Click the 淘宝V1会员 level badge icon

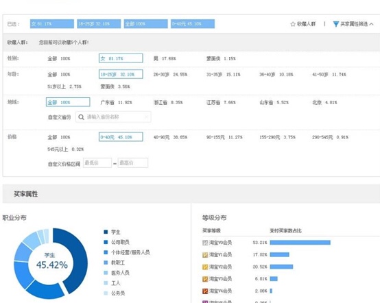click(x=205, y=254)
